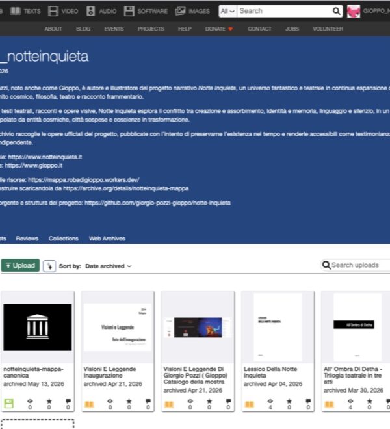Click the texts book icon on Visioni E Leggende Inaugurazione
This screenshot has width=390, height=429.
click(89, 404)
